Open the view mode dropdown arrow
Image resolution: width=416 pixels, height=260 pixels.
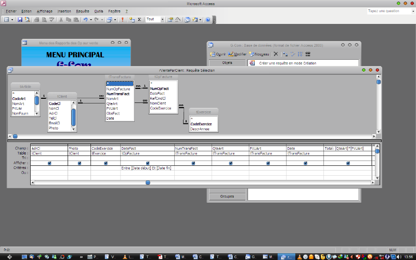(x=12, y=20)
